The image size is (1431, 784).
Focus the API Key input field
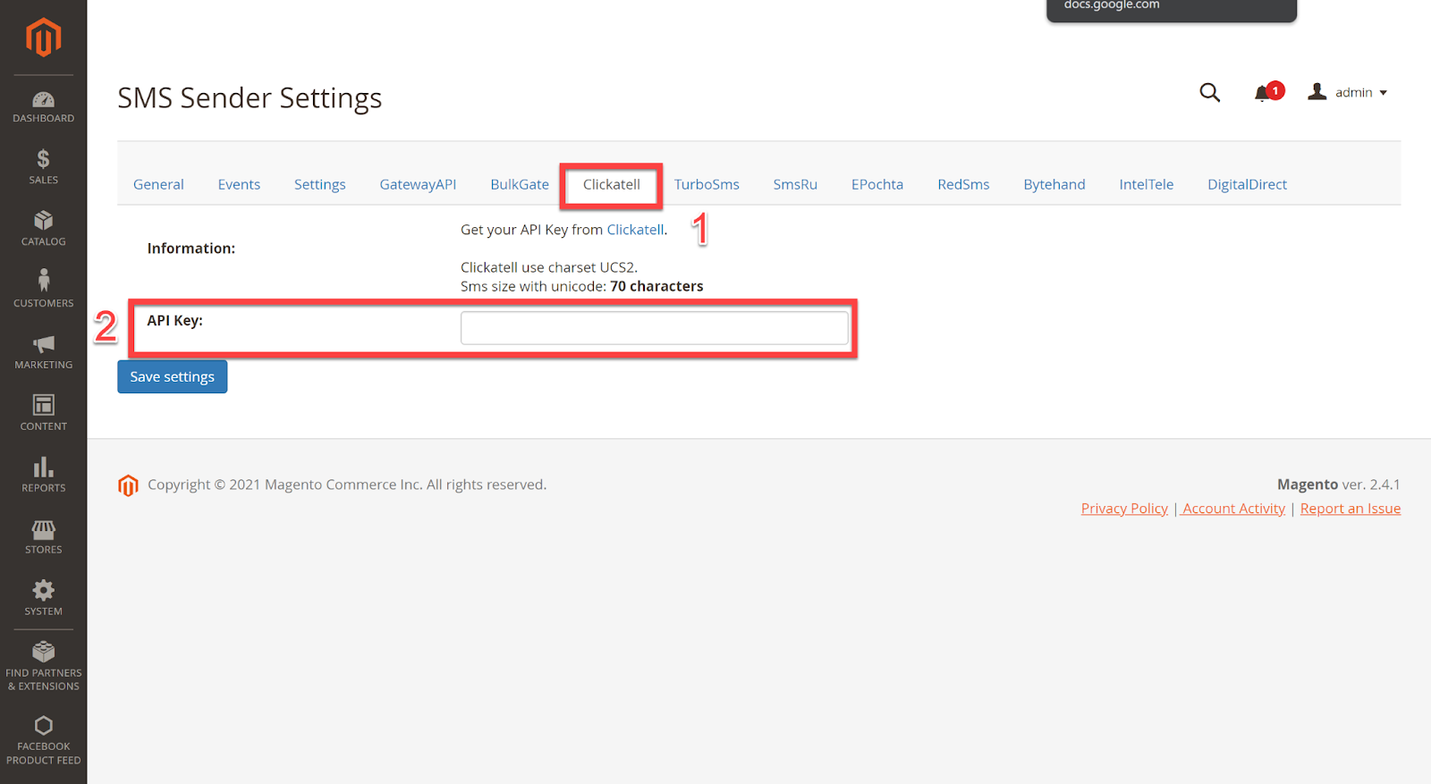[x=654, y=327]
